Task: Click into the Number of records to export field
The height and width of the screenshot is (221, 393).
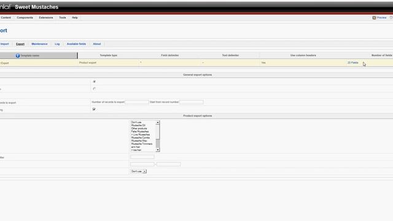Action: pyautogui.click(x=137, y=102)
